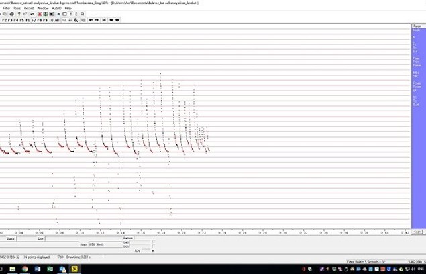Click the bold right arrow next-file icon

point(117,20)
